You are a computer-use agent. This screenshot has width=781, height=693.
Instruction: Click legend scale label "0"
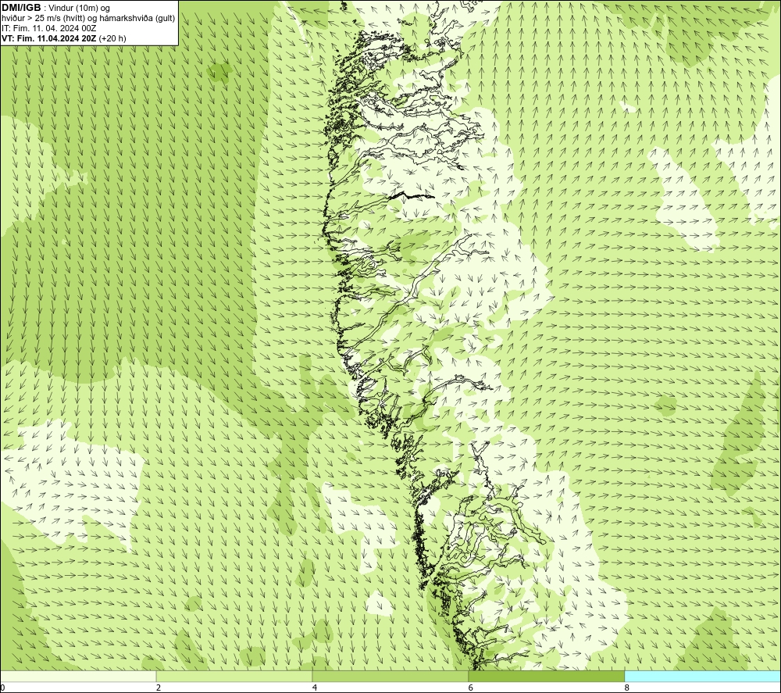[2, 688]
